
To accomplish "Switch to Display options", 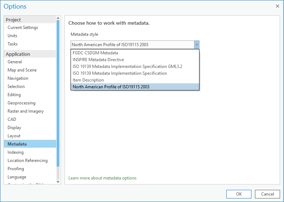I will [30, 128].
